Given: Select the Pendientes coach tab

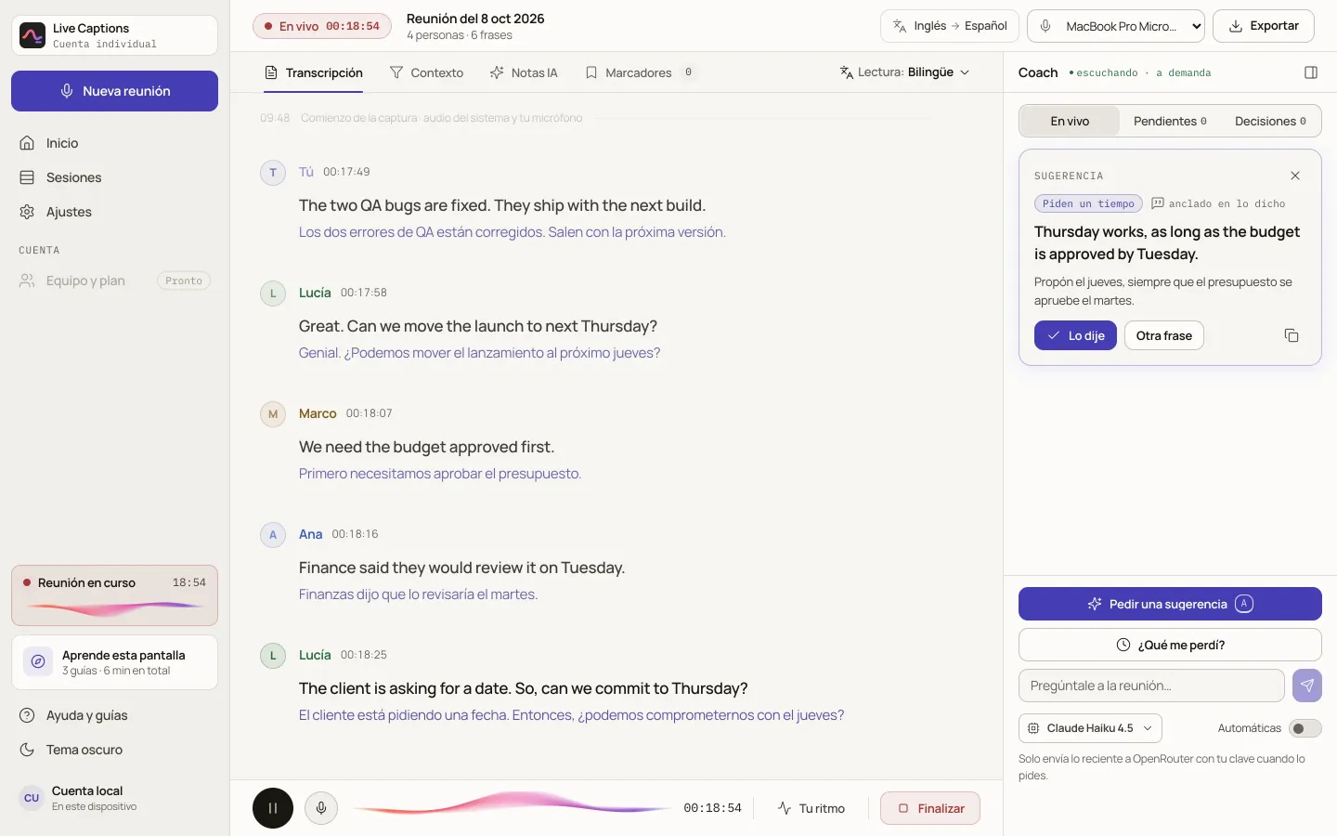Looking at the screenshot, I should coord(1170,121).
